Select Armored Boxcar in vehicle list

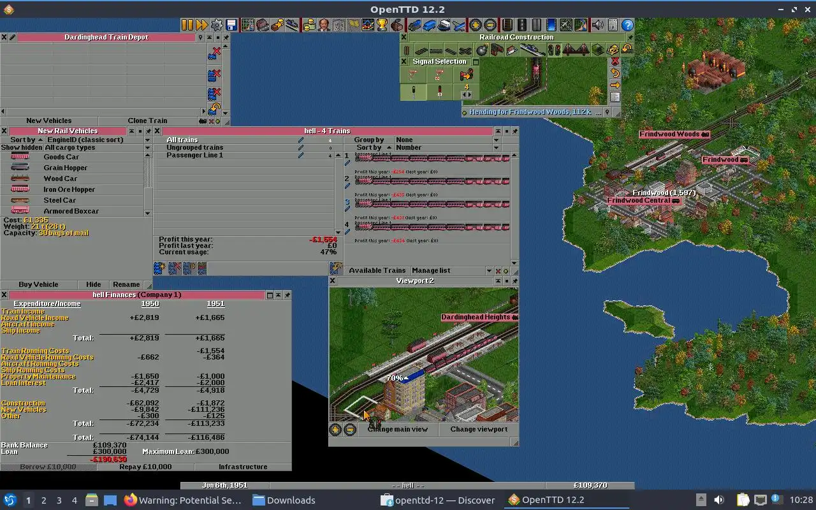coord(72,211)
